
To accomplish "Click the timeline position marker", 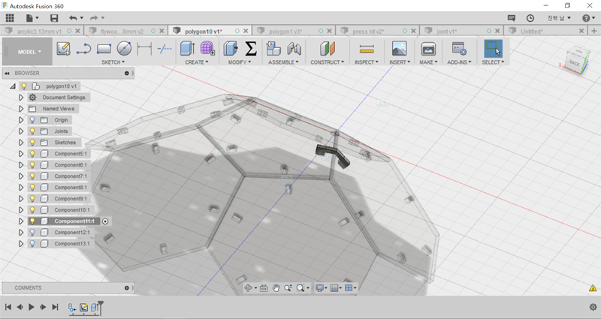I will tap(100, 305).
